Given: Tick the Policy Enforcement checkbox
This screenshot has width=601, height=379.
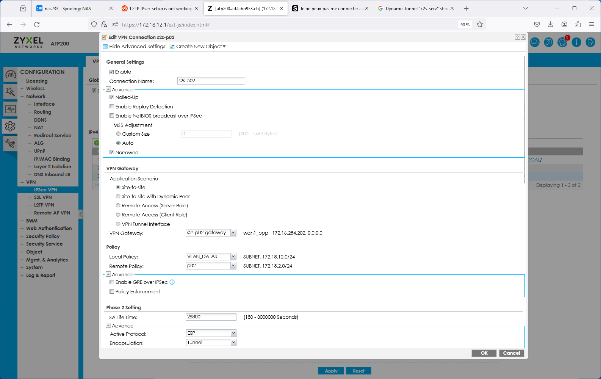Looking at the screenshot, I should pos(112,291).
